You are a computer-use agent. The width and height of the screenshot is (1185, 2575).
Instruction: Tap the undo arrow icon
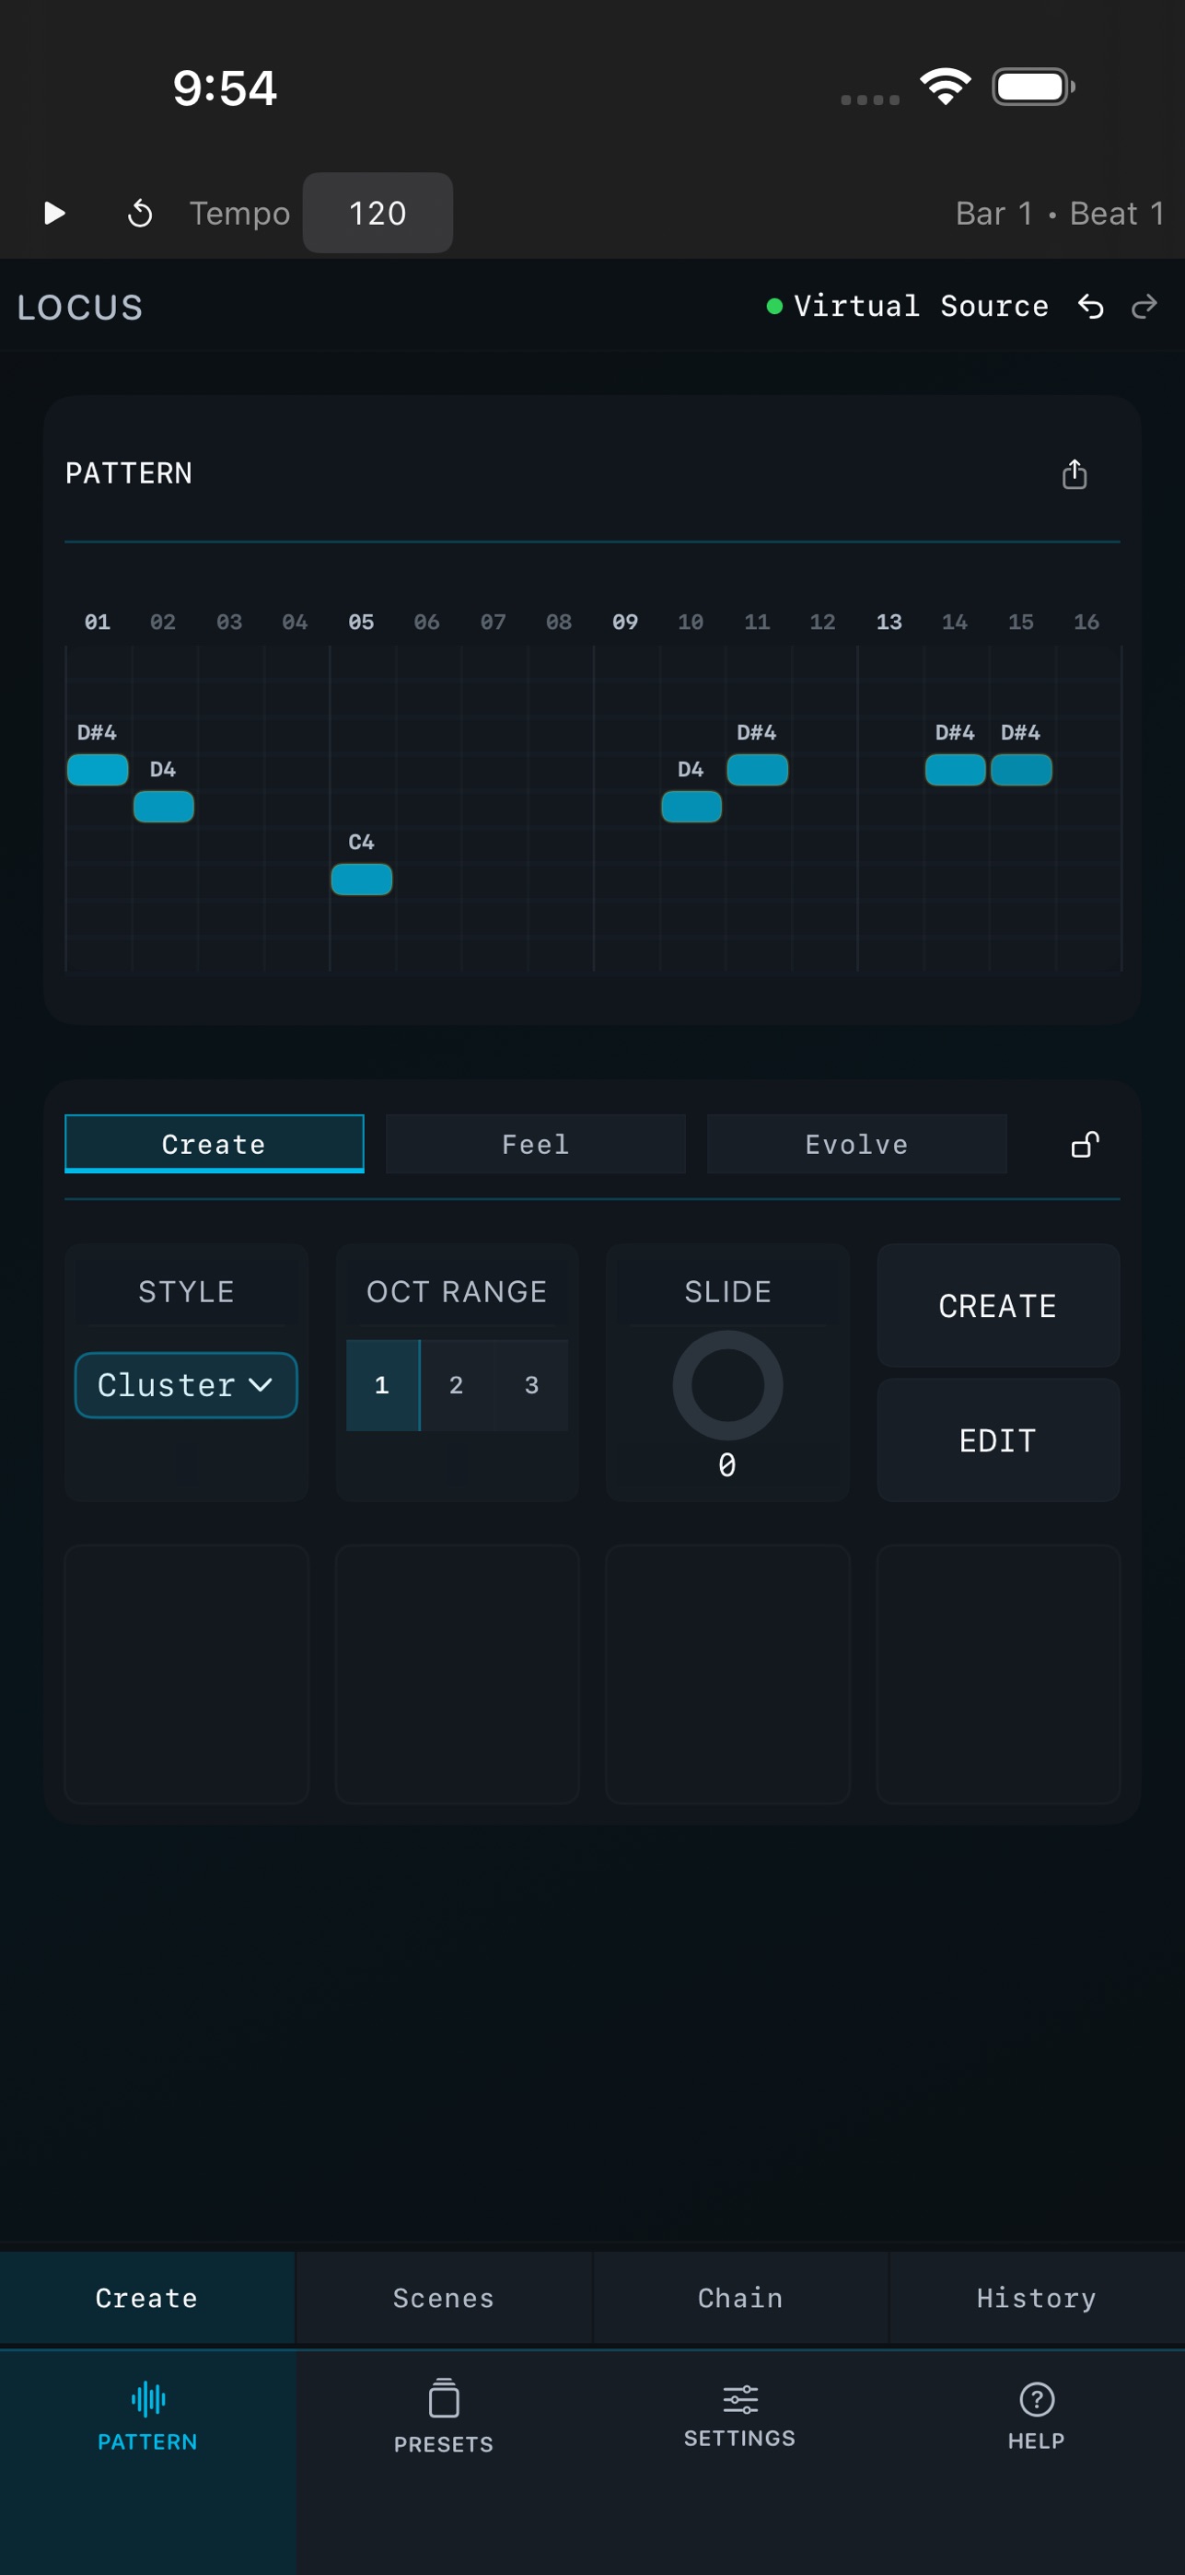(1091, 306)
